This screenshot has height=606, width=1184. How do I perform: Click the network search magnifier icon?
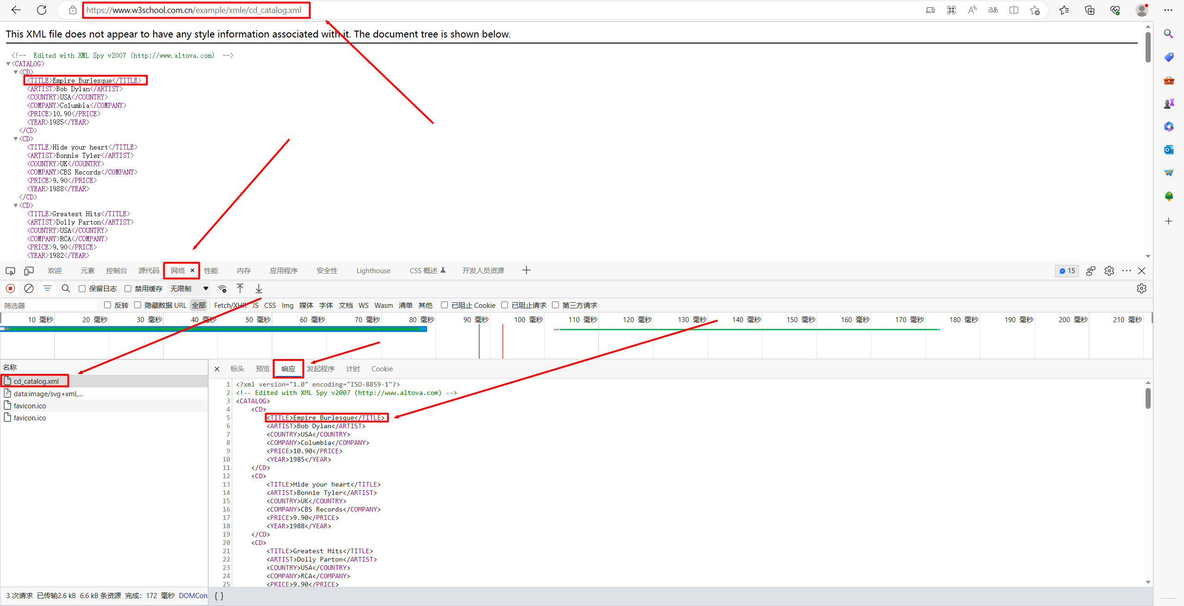coord(66,288)
